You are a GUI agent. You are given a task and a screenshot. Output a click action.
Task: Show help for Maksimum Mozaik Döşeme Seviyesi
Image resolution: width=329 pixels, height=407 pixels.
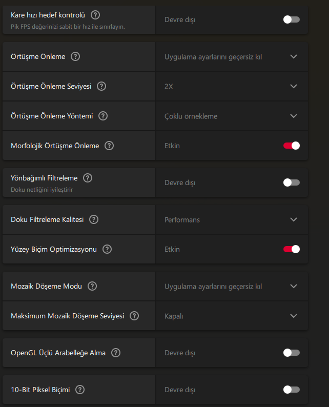[x=134, y=316]
